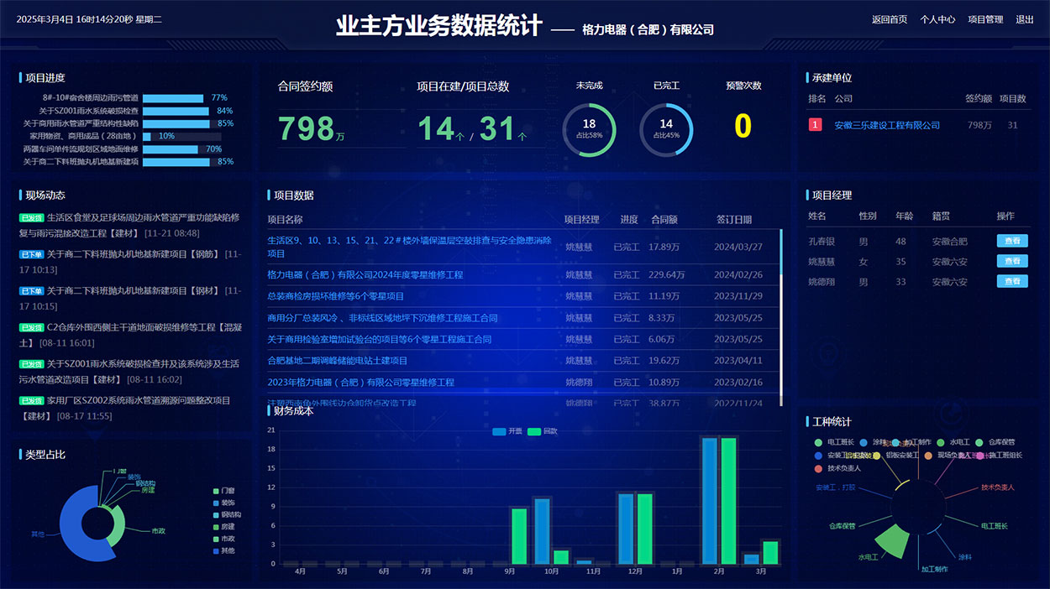The width and height of the screenshot is (1050, 589).
Task: Click the 70% progress bar for 两器车间
Action: click(x=171, y=149)
